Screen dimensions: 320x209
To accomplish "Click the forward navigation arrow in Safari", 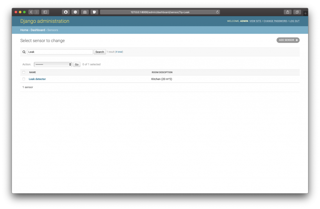I will coord(37,12).
